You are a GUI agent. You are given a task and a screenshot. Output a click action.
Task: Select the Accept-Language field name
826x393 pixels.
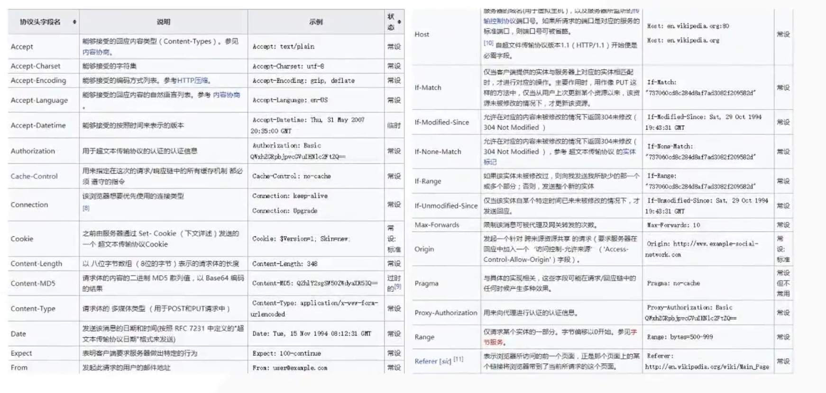pos(39,100)
